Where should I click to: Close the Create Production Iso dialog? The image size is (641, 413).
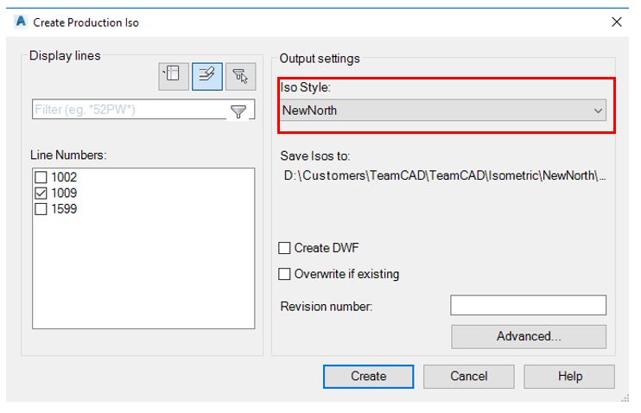[x=617, y=22]
